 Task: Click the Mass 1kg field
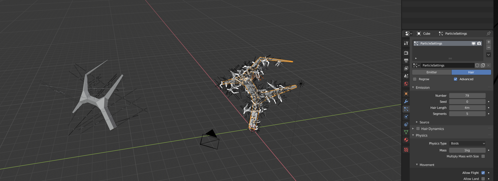[467, 150]
